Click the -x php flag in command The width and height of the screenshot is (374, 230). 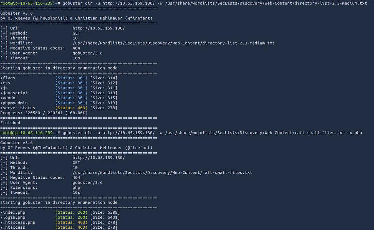[x=354, y=133]
